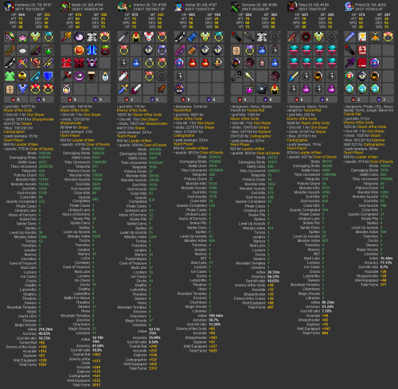Select the blue robe in Mystic inventory

pyautogui.click(x=92, y=50)
